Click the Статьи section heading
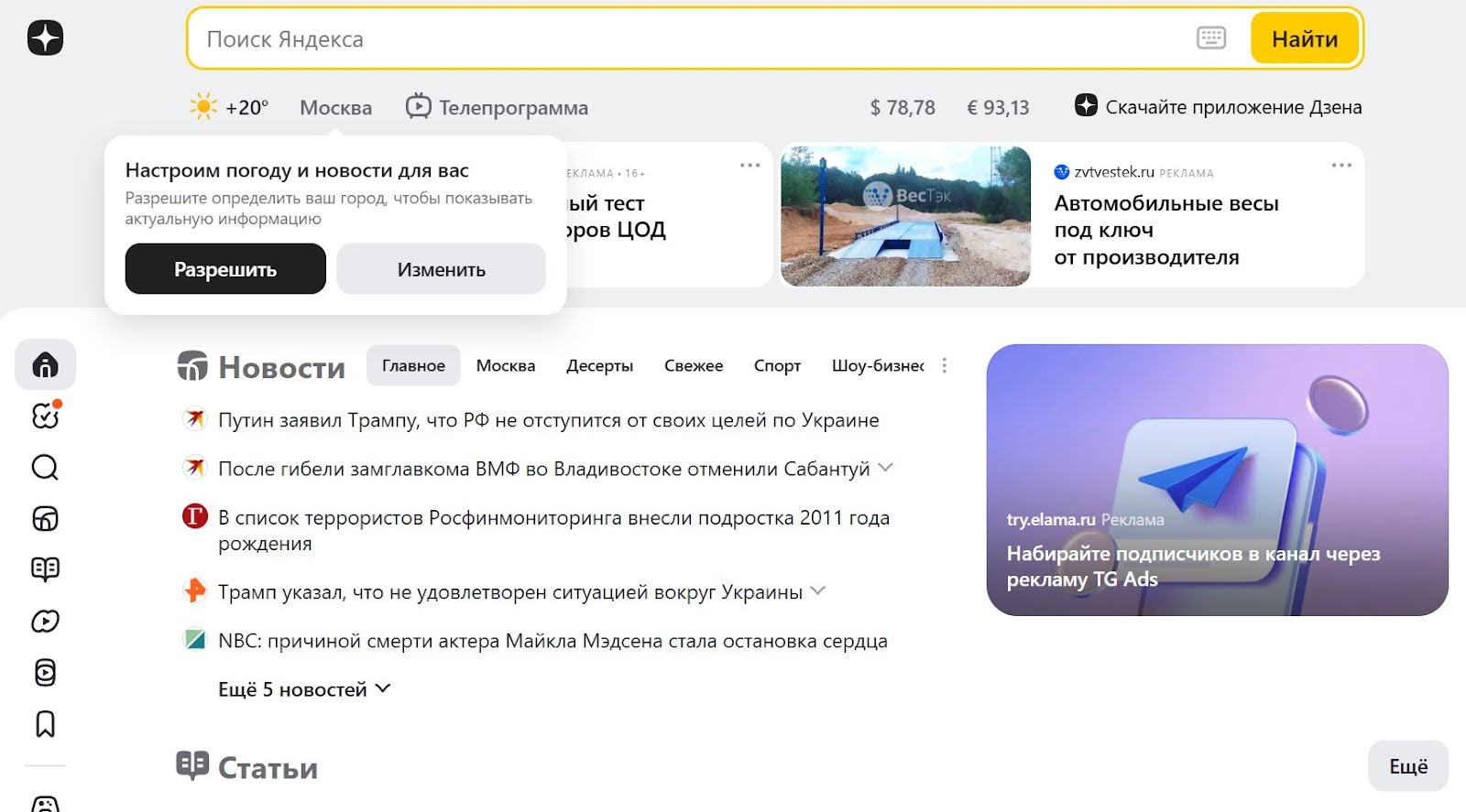This screenshot has width=1466, height=812. pos(268,767)
